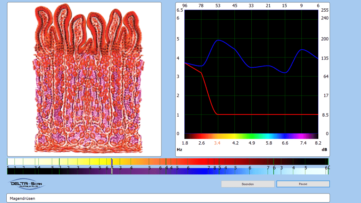Click the 6.5 label on the left axis
Viewport: 361px width, 203px height.
pos(179,10)
